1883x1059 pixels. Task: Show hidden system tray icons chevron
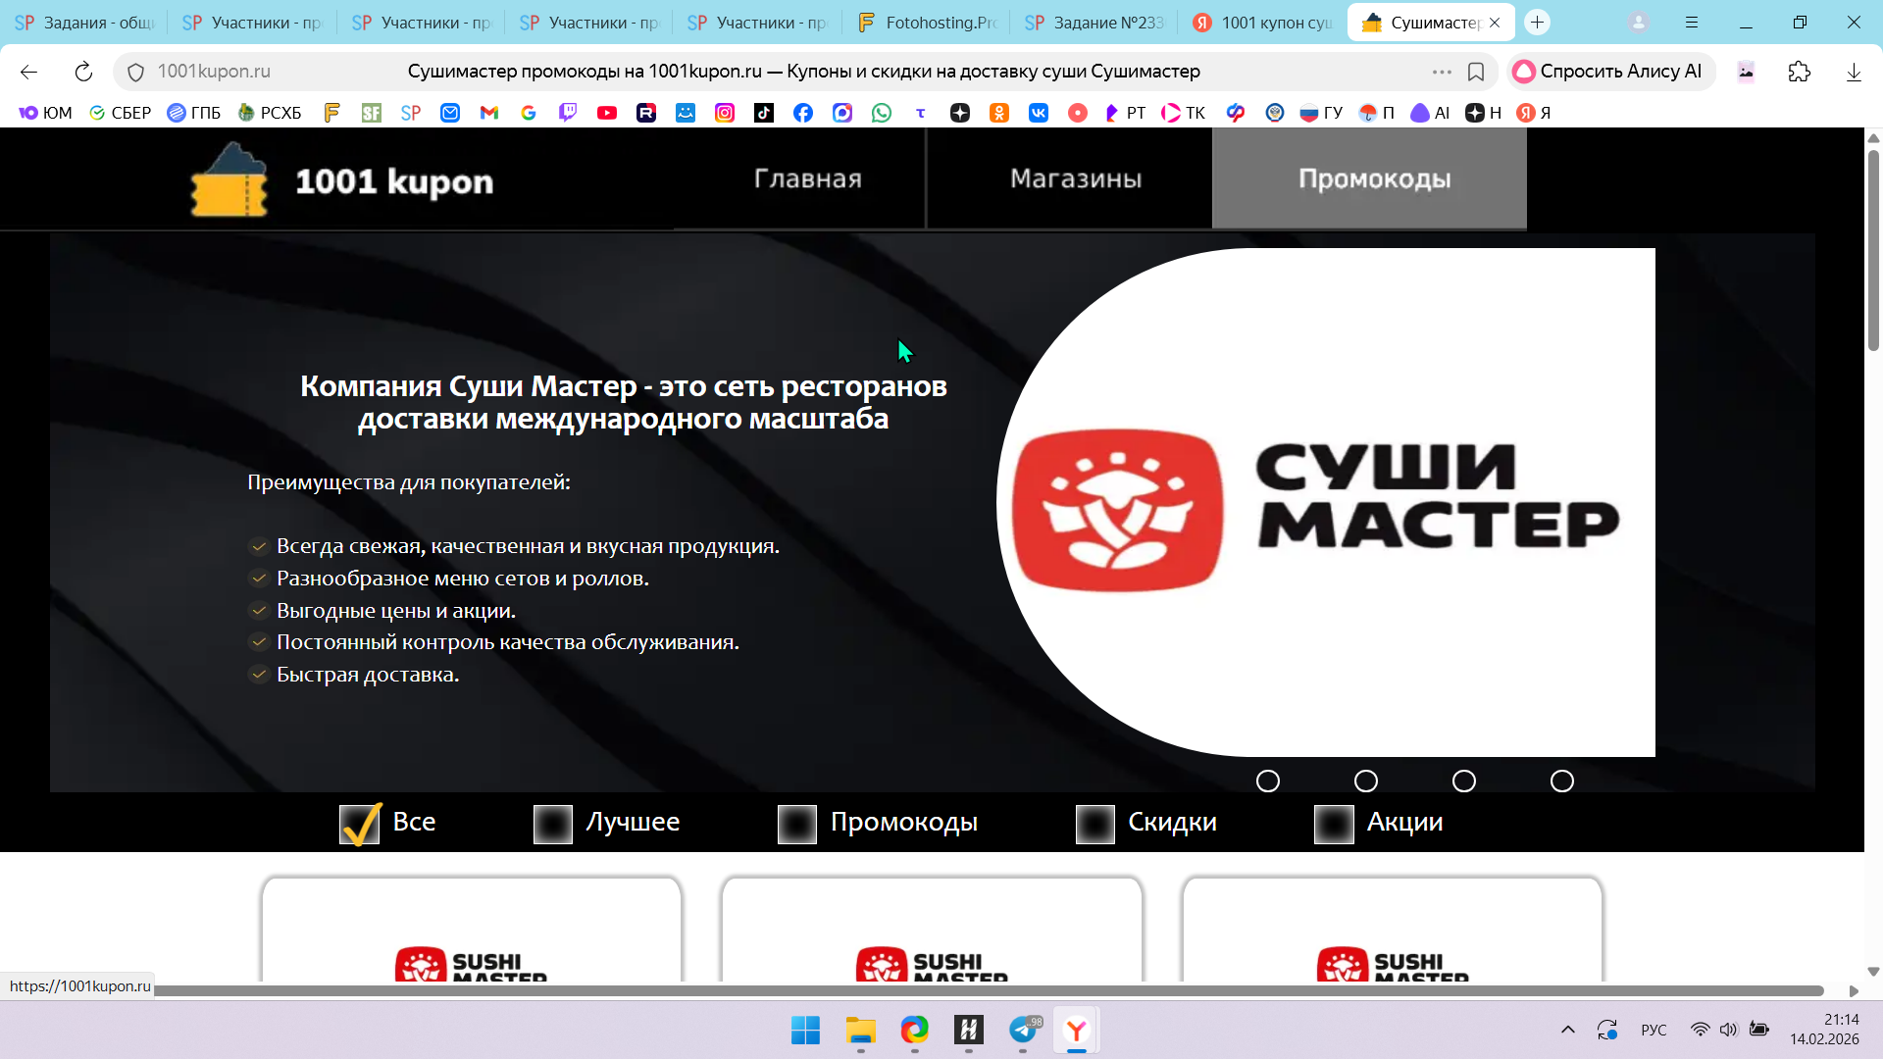1567,1030
